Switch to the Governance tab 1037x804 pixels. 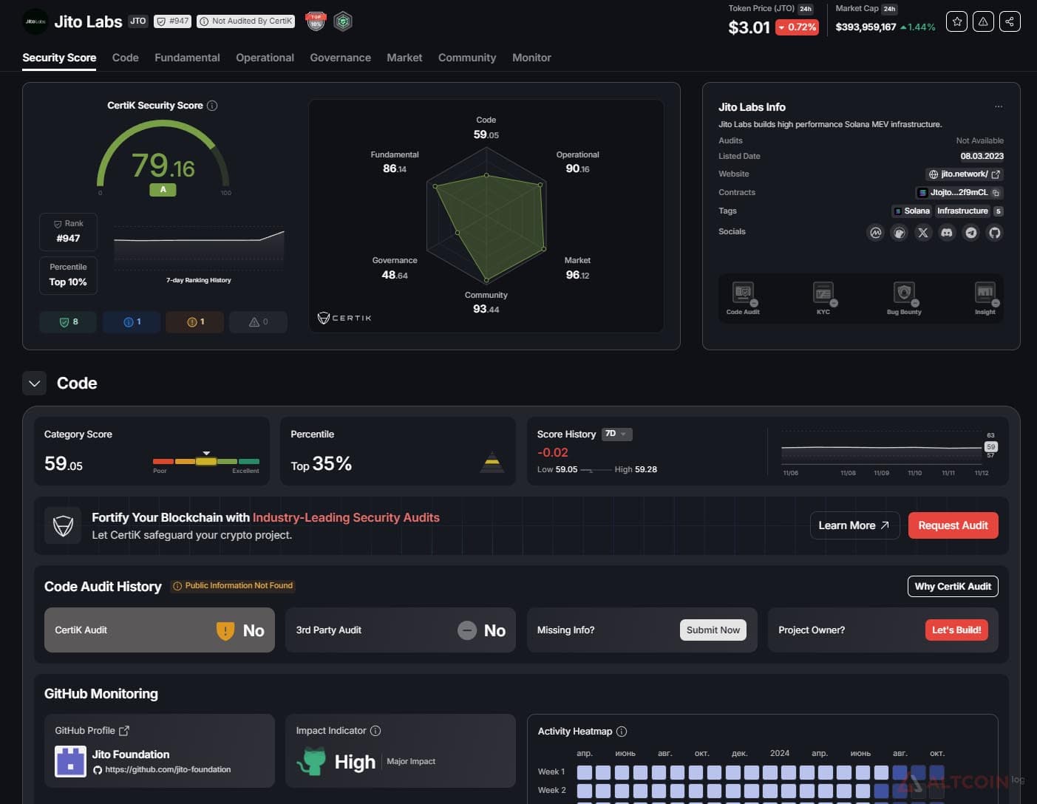[340, 58]
